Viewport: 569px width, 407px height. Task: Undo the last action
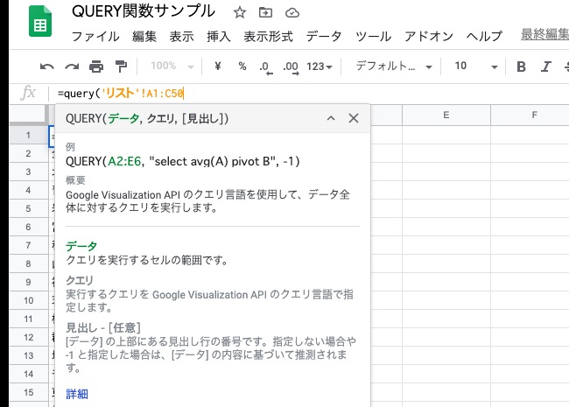[x=47, y=67]
